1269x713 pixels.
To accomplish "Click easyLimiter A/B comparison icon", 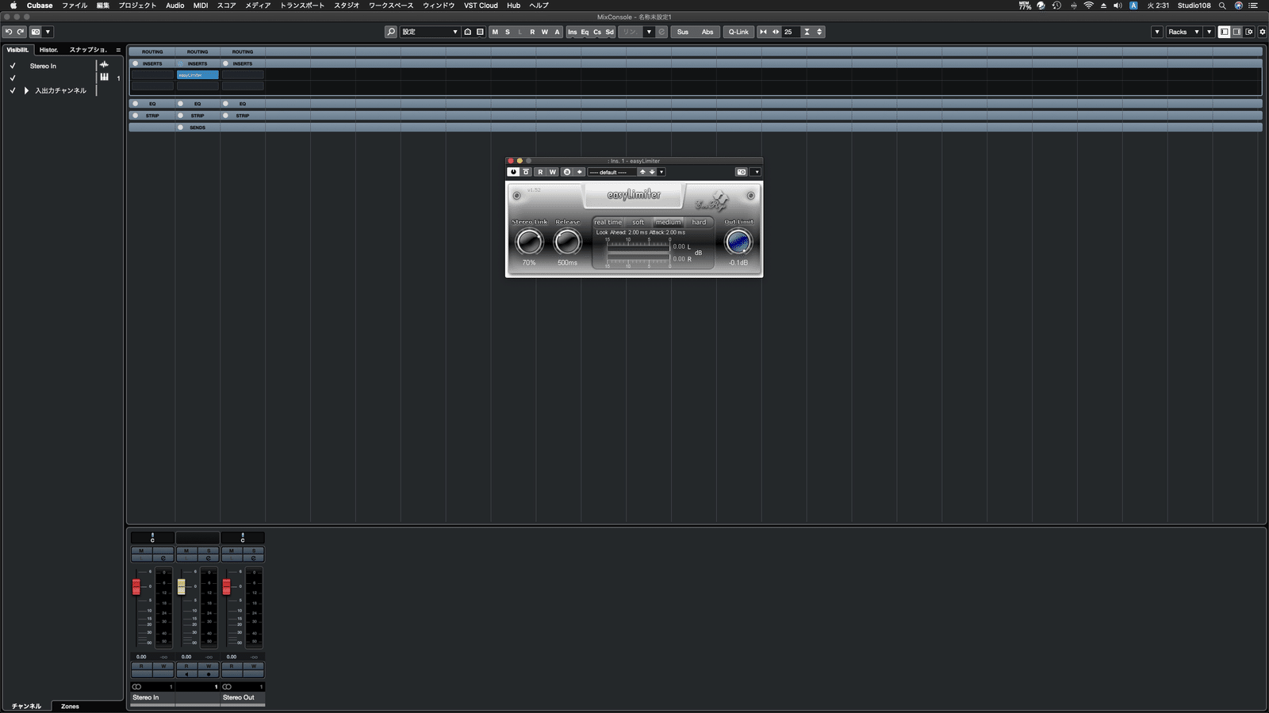I will pyautogui.click(x=567, y=172).
